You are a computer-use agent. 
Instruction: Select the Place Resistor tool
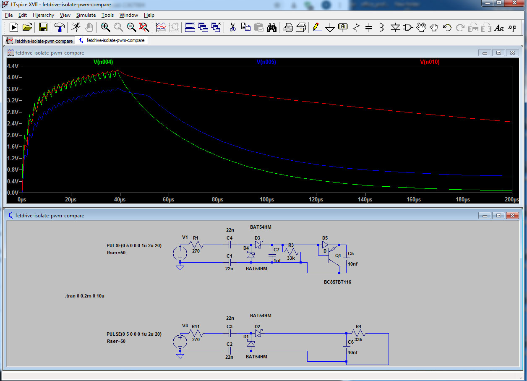tap(356, 27)
